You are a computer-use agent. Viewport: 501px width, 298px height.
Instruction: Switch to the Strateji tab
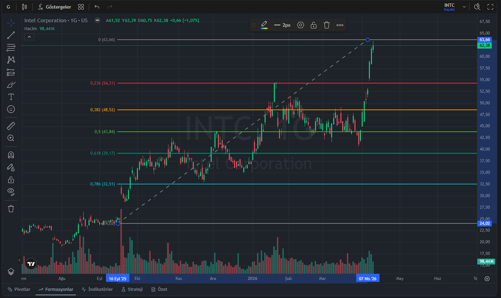pos(132,289)
